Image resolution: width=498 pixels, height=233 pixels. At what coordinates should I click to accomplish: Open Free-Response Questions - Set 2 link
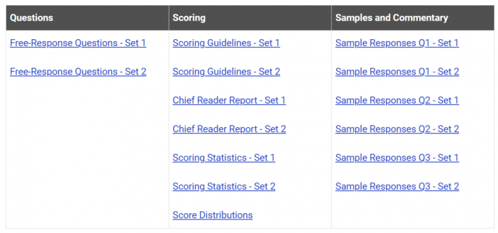(x=78, y=71)
